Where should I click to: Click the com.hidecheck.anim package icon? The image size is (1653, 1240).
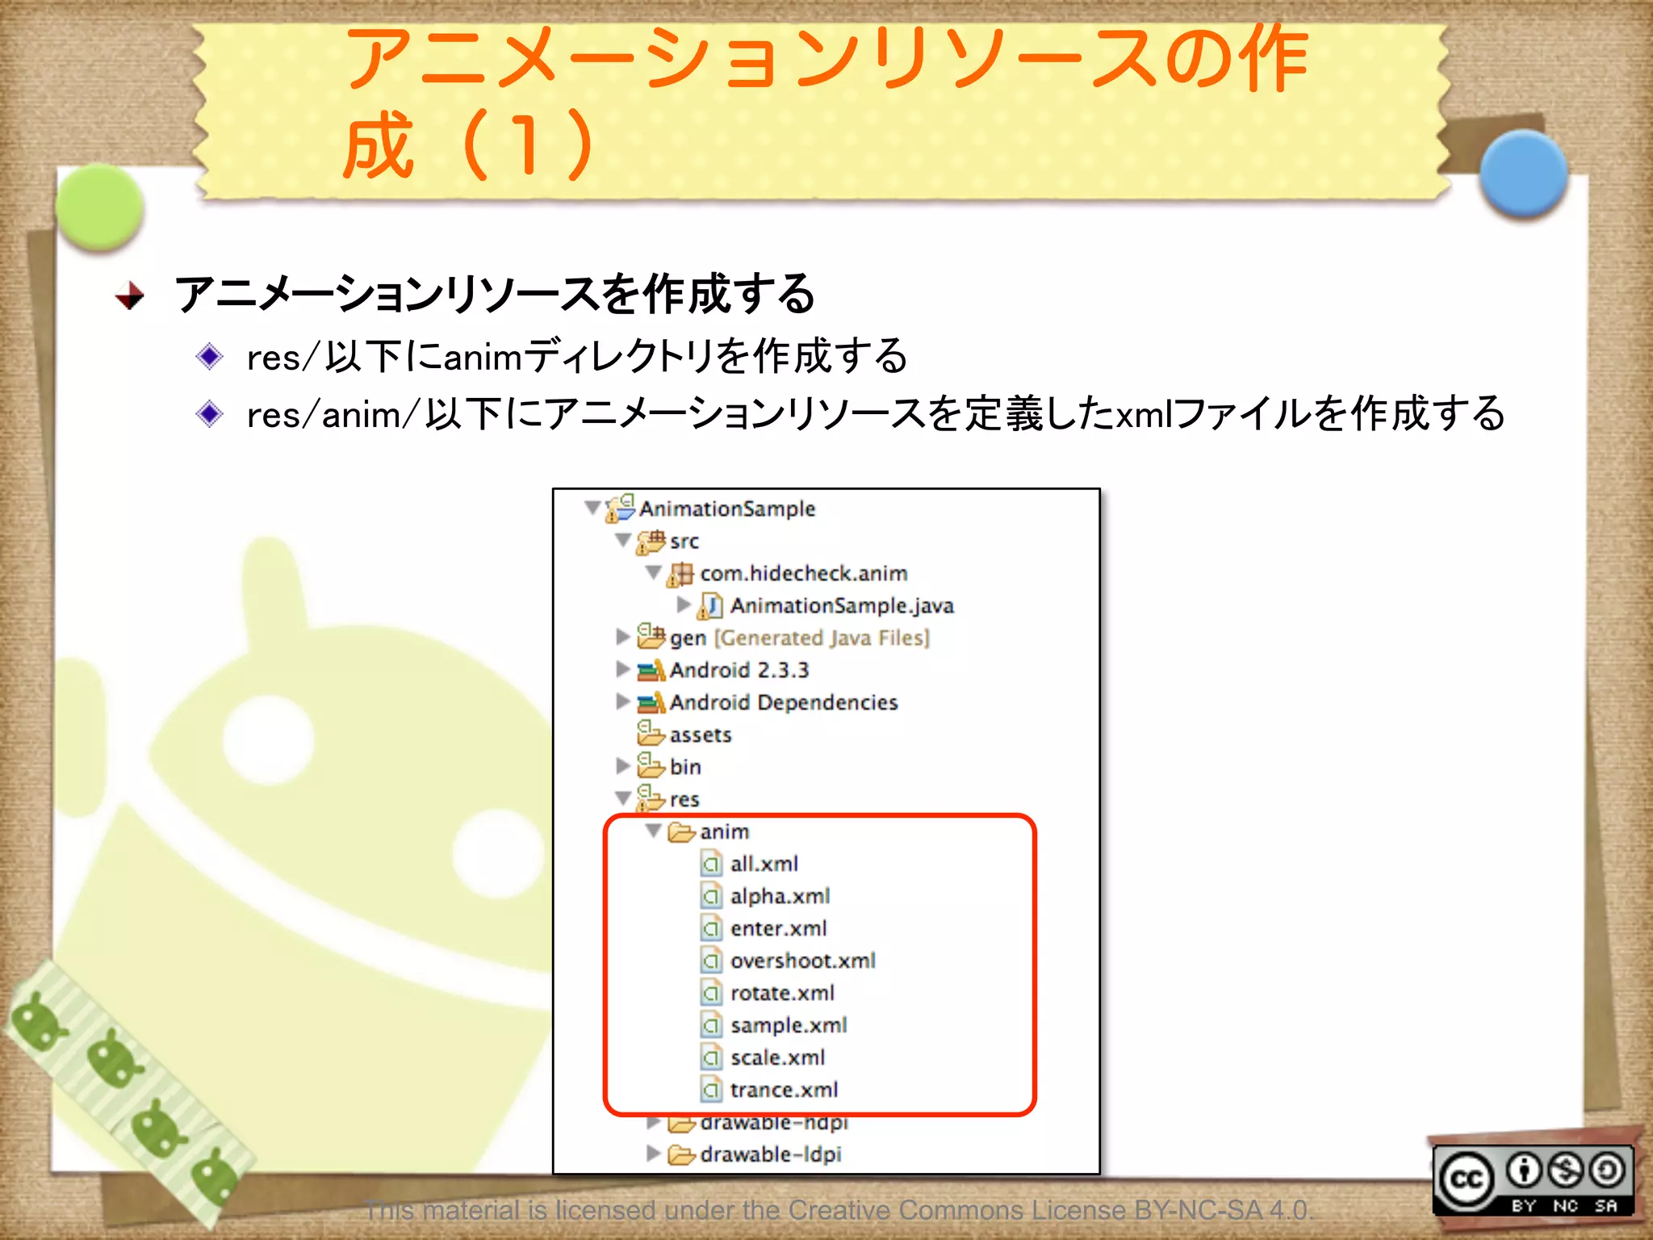tap(681, 574)
